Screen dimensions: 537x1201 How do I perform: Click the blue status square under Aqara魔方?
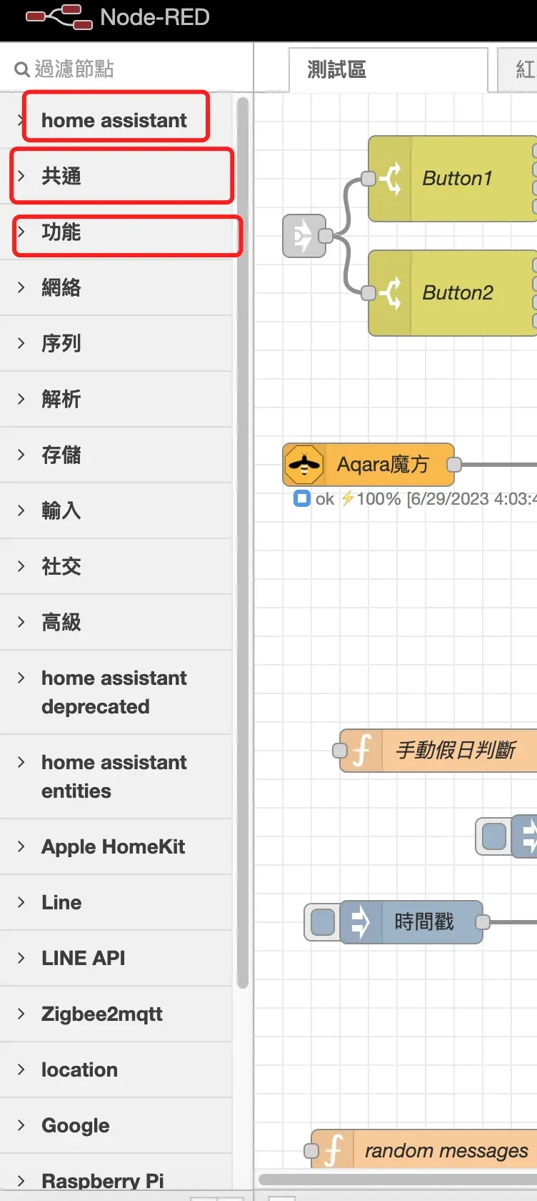click(x=302, y=498)
